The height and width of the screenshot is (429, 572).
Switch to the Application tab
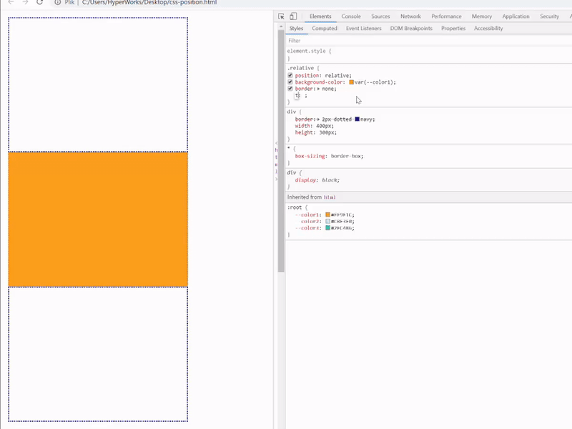point(516,16)
